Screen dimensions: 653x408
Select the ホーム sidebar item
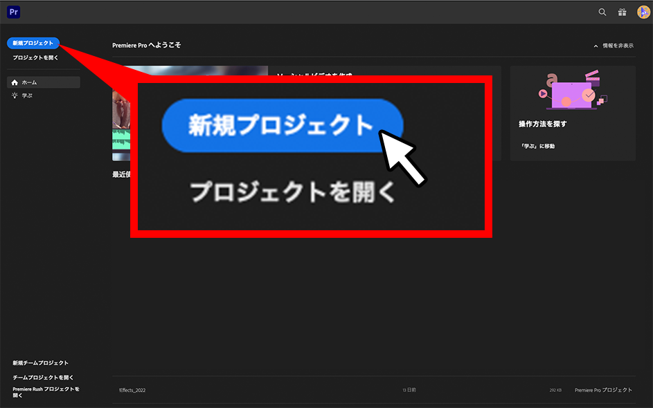pyautogui.click(x=44, y=82)
